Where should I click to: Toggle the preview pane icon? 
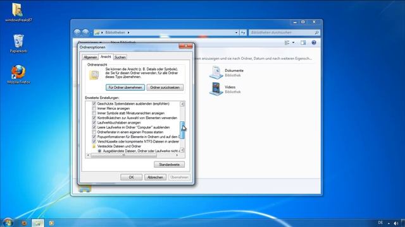click(303, 43)
